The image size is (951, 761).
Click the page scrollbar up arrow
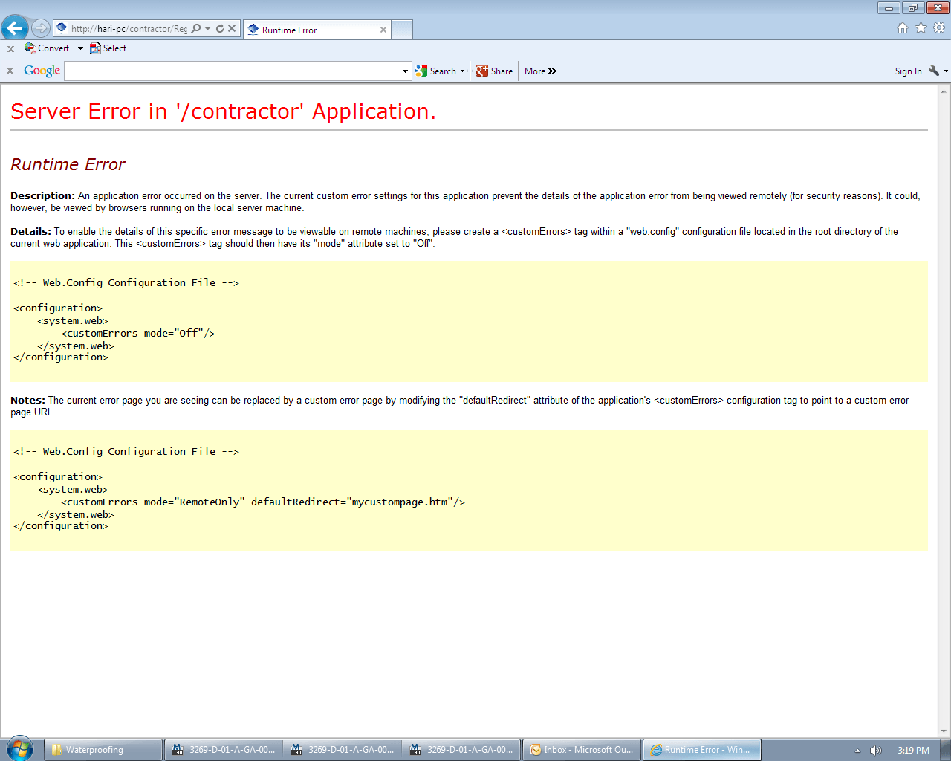click(x=944, y=91)
